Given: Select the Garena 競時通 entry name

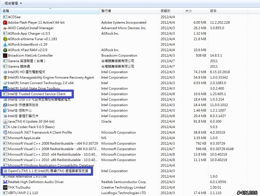Looking at the screenshot, I should pos(19,67).
